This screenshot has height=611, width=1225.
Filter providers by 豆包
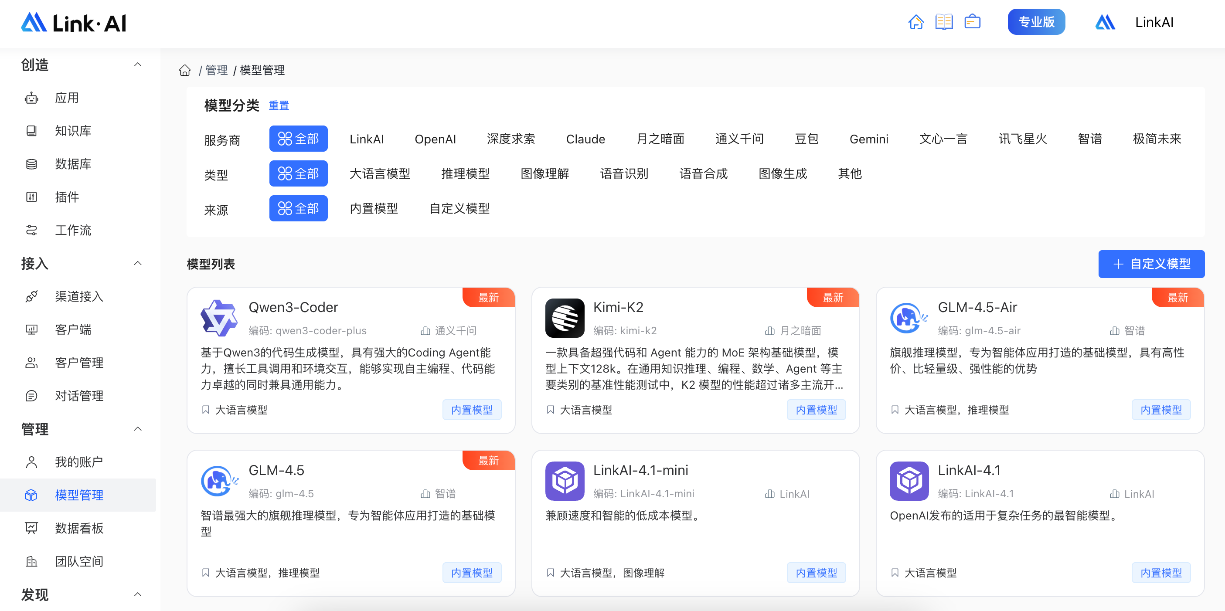click(806, 139)
